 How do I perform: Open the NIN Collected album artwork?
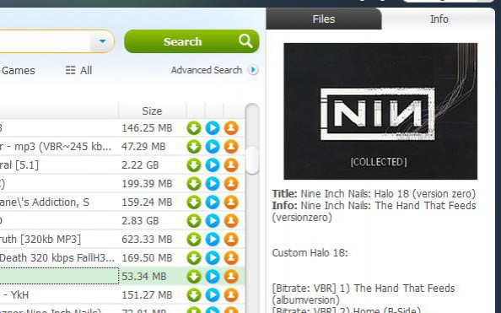pyautogui.click(x=380, y=111)
